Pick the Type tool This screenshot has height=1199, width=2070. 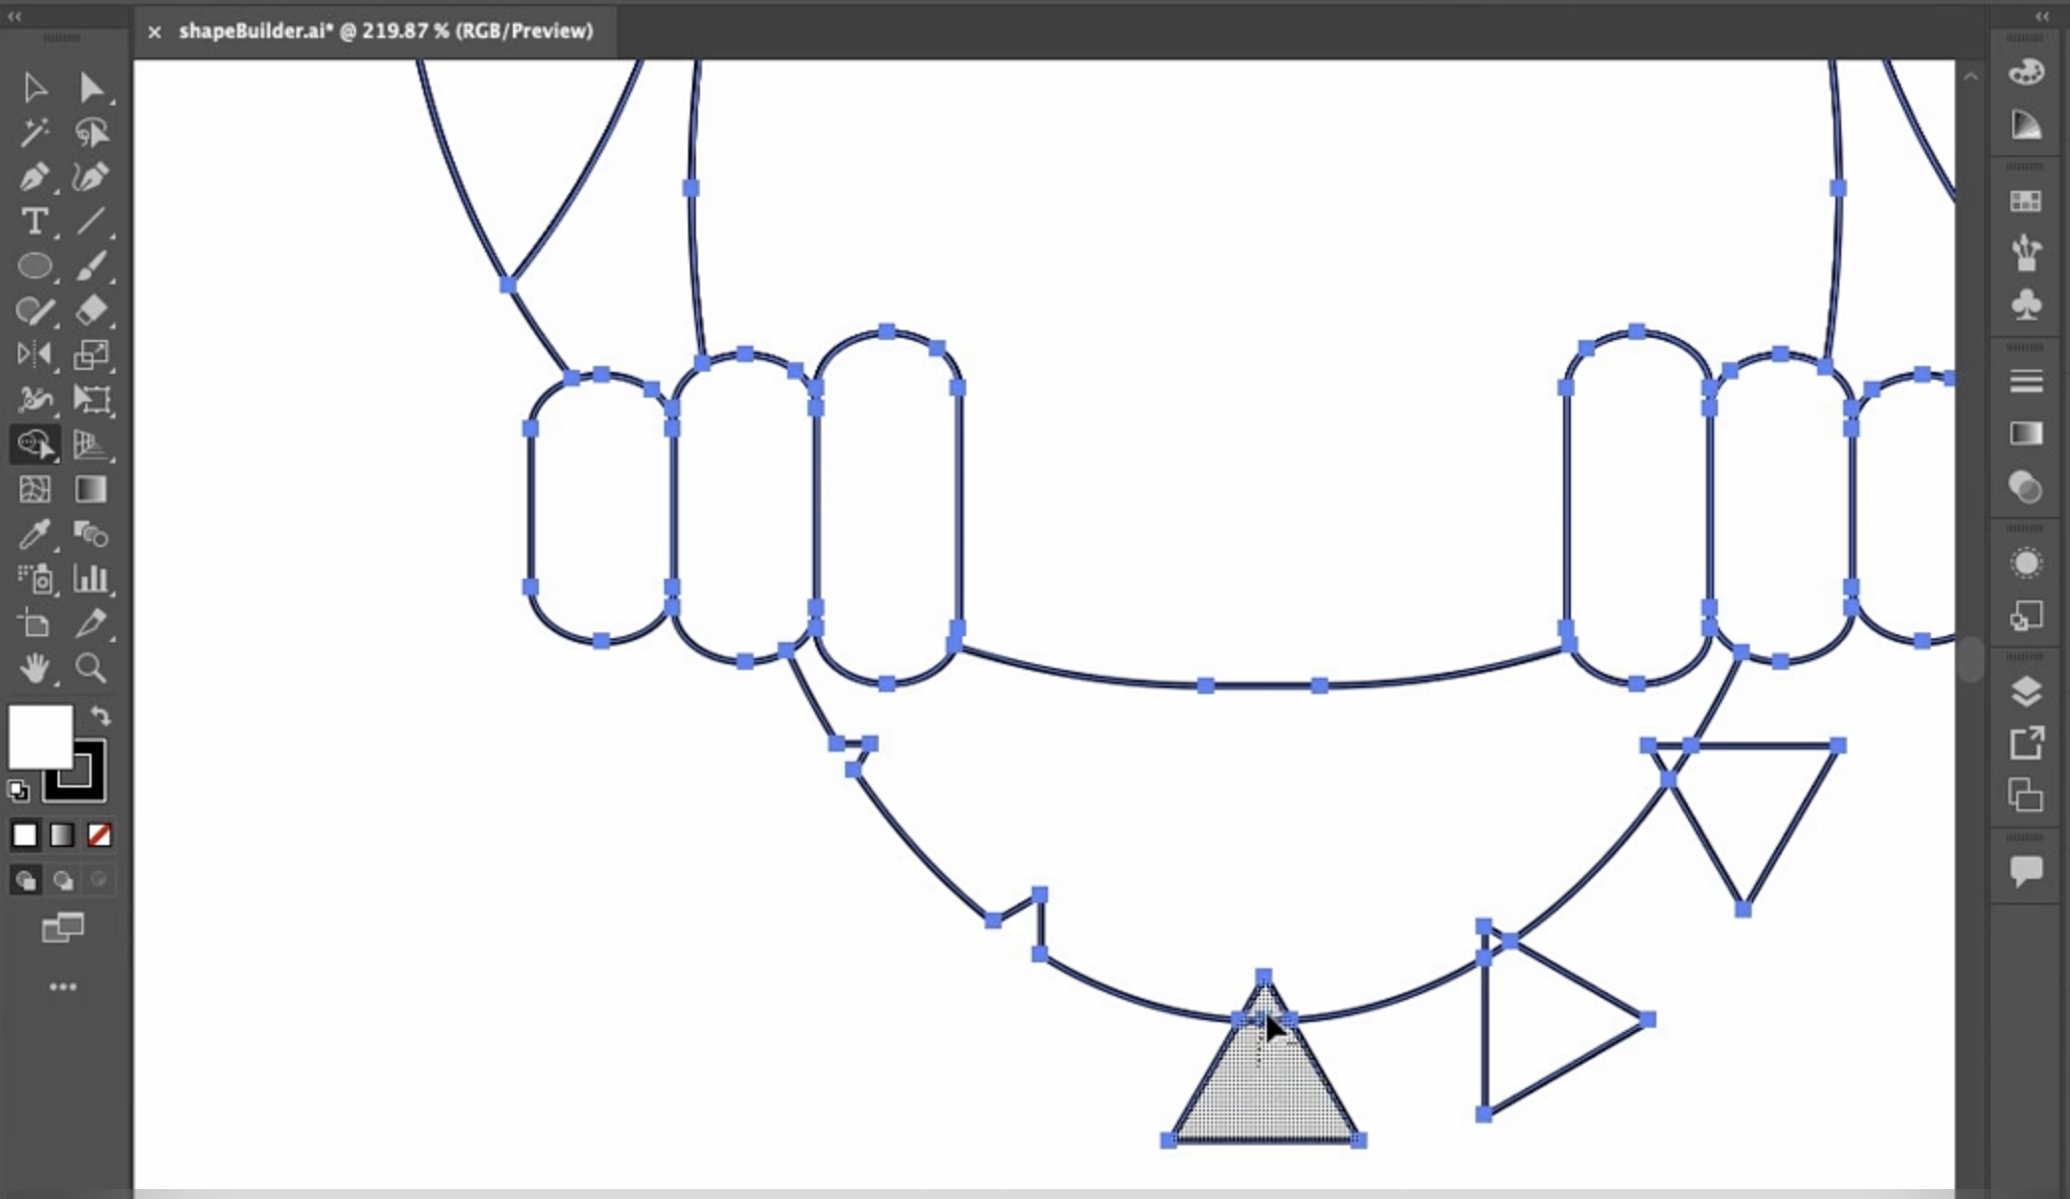[x=35, y=221]
